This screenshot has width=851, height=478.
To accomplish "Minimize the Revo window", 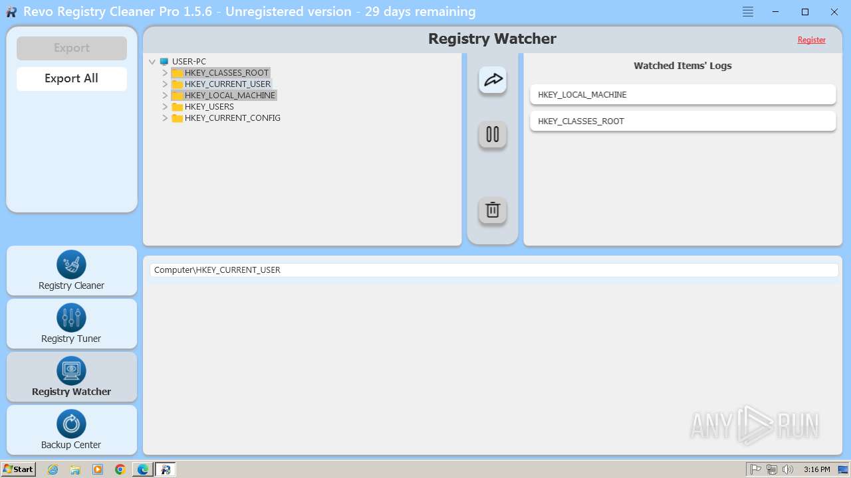I will (776, 12).
